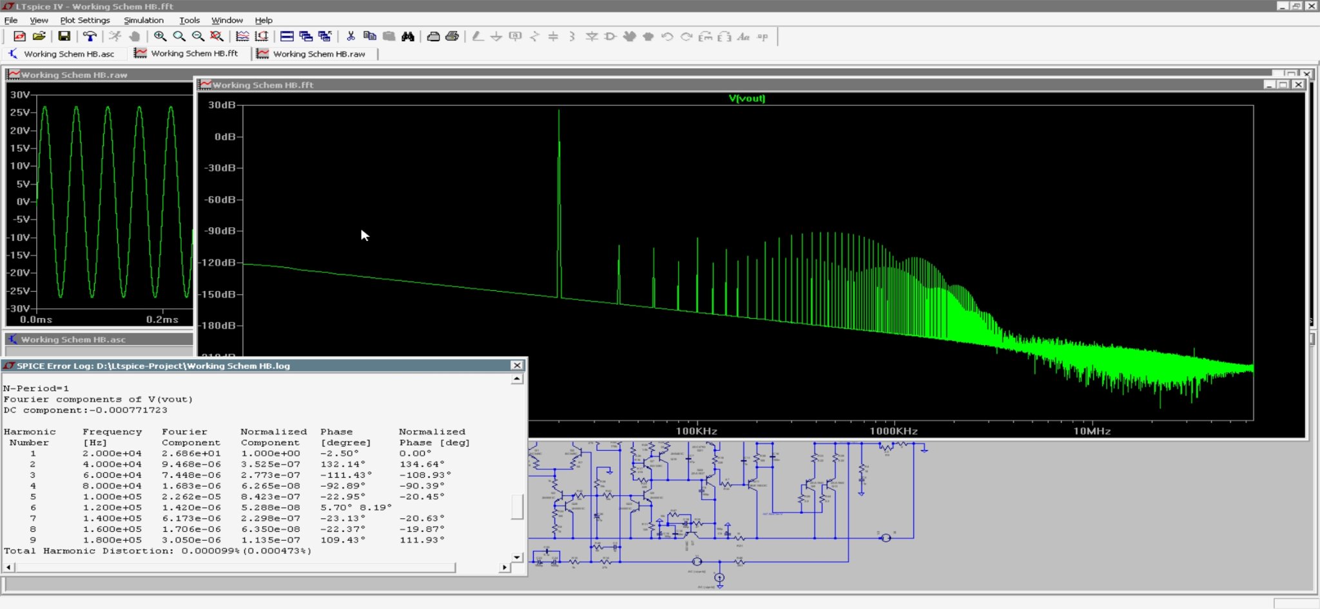Click the Open file folder icon
The width and height of the screenshot is (1320, 609).
pyautogui.click(x=39, y=37)
